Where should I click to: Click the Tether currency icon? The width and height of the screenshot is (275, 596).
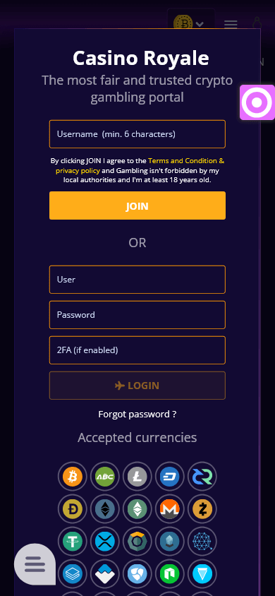tap(73, 542)
